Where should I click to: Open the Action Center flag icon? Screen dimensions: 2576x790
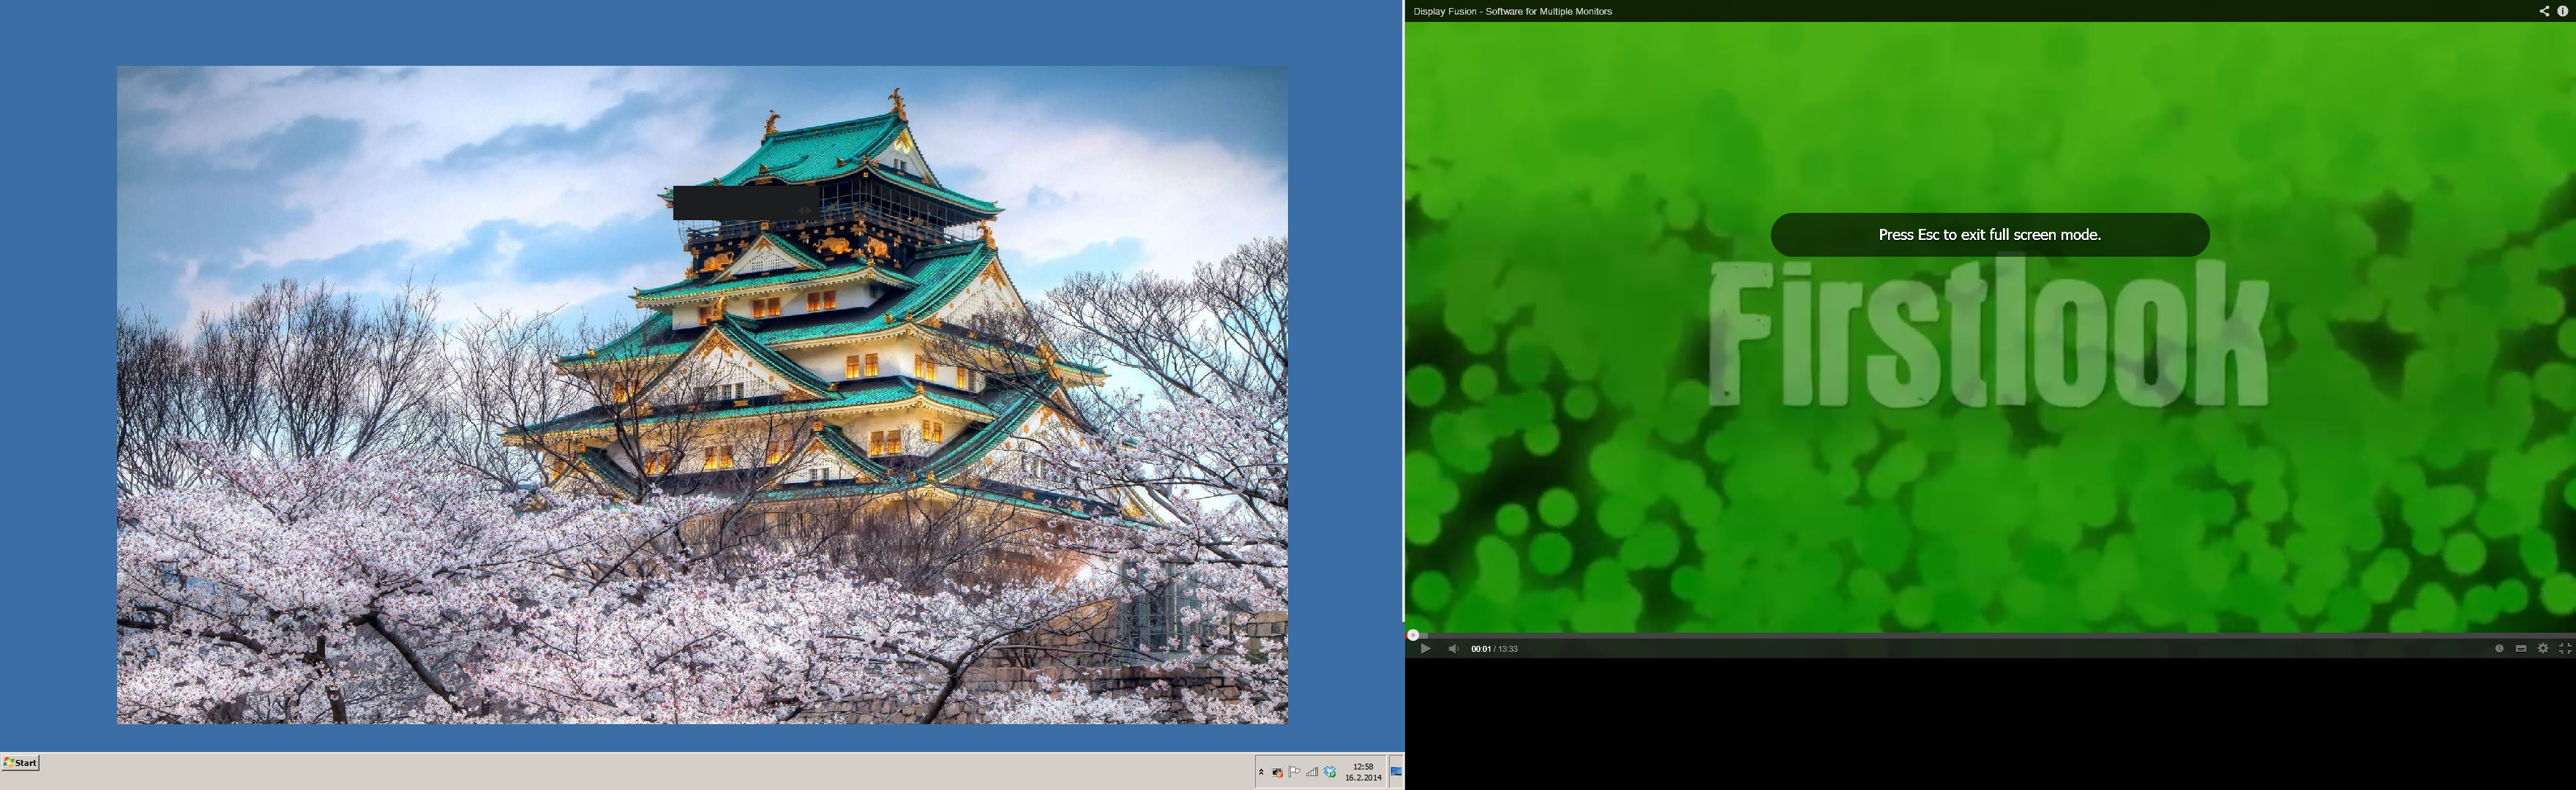(1294, 771)
